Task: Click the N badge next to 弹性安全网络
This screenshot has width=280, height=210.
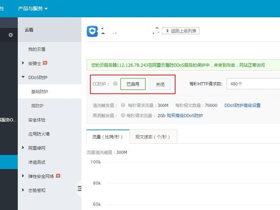Action: [58, 176]
